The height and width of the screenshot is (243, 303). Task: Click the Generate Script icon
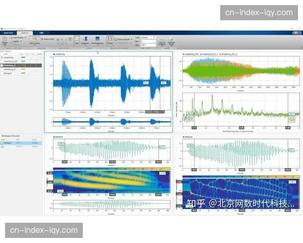point(171,39)
